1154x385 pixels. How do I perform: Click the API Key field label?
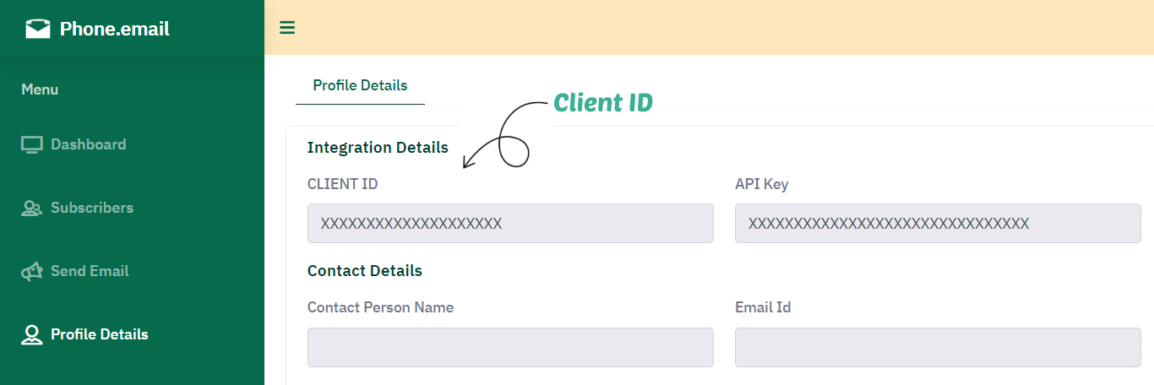pyautogui.click(x=761, y=184)
